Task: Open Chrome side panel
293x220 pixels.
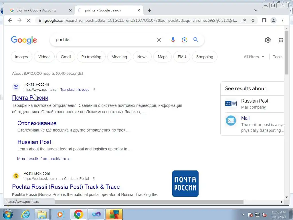Action: pos(264,20)
